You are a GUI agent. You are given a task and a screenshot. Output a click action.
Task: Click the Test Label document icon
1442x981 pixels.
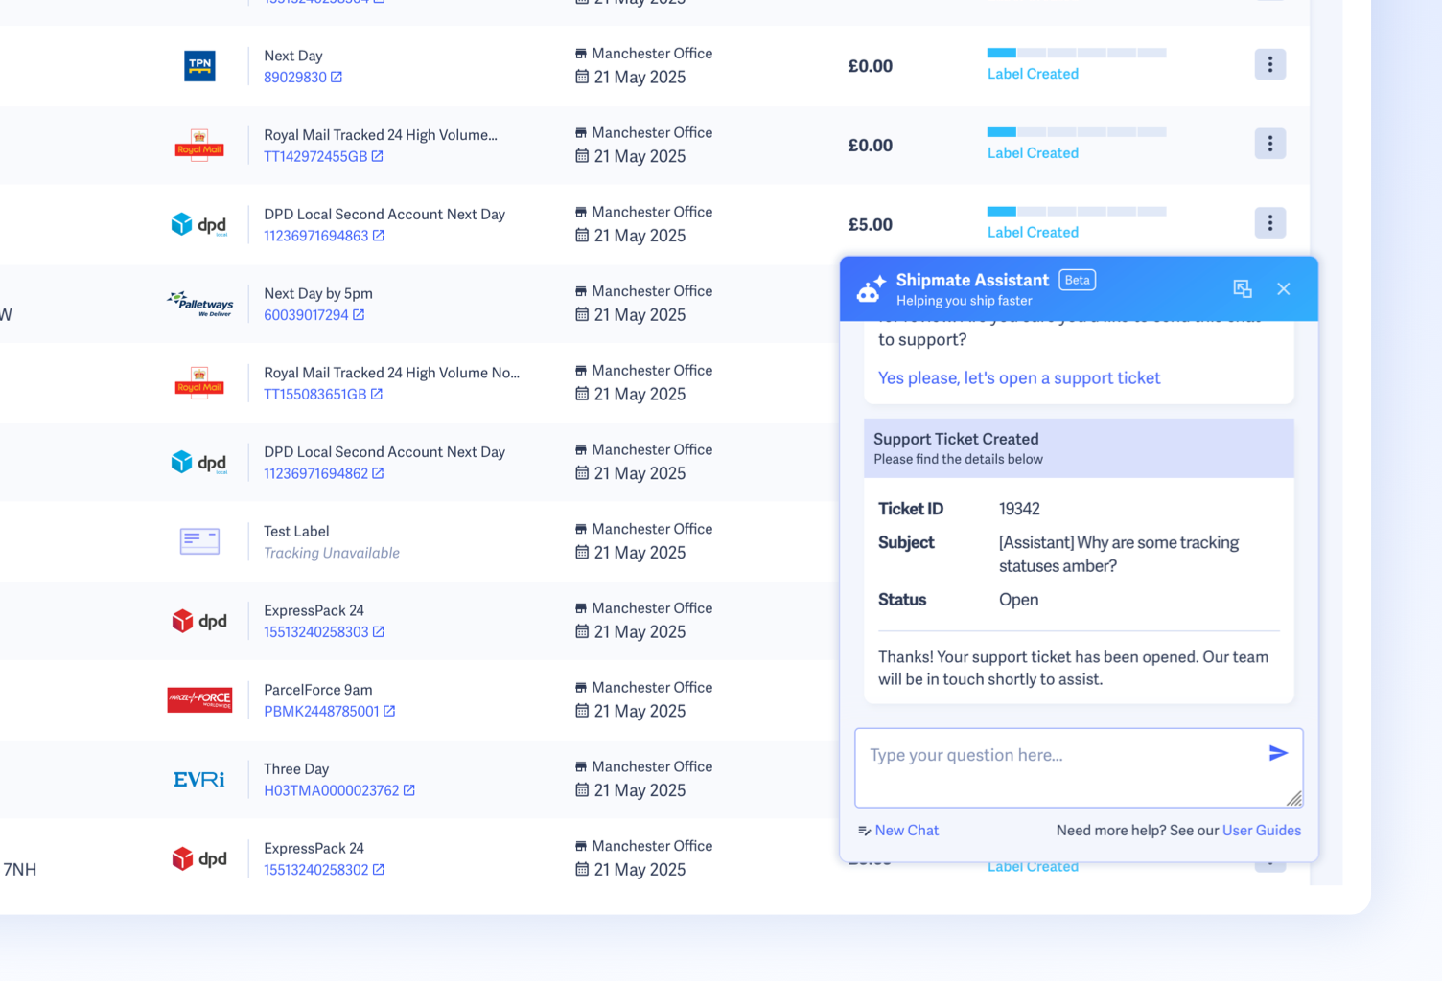199,541
